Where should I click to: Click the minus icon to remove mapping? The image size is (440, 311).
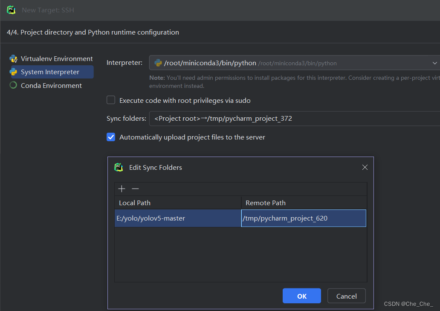pos(135,189)
